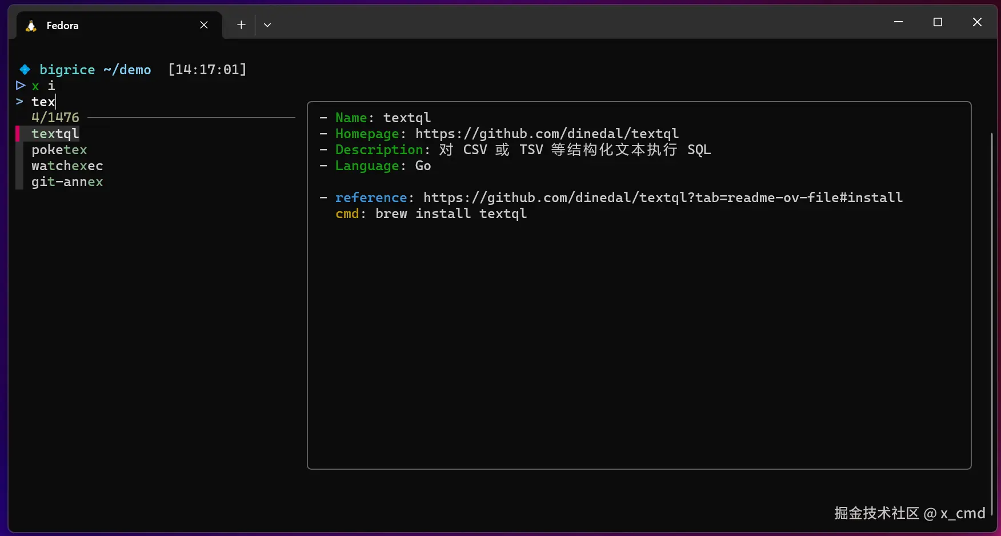The height and width of the screenshot is (536, 1001).
Task: Click the 'brew install textql' command text
Action: (x=451, y=213)
